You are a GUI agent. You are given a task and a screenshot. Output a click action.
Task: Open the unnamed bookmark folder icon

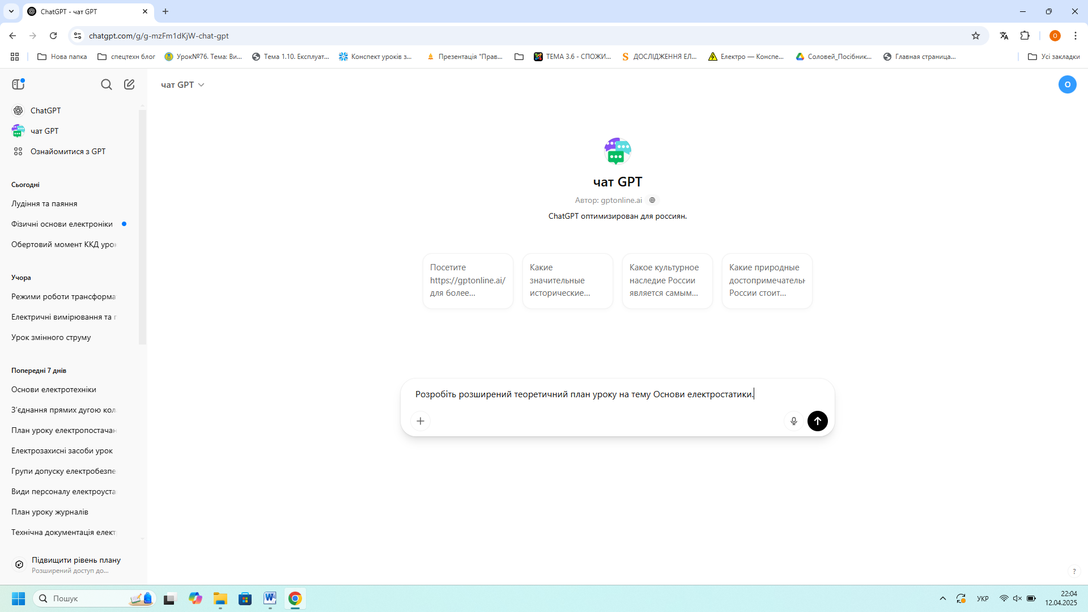tap(519, 57)
